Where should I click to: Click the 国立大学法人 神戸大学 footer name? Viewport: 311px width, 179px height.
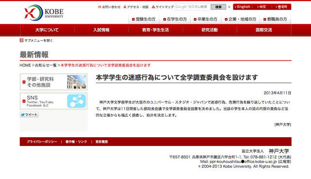tap(265, 151)
